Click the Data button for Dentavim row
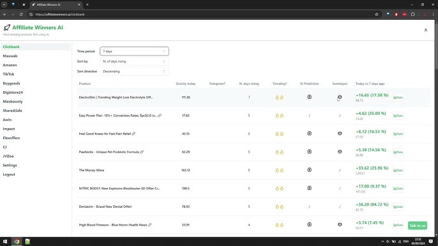438x246 pixels. 398,206
